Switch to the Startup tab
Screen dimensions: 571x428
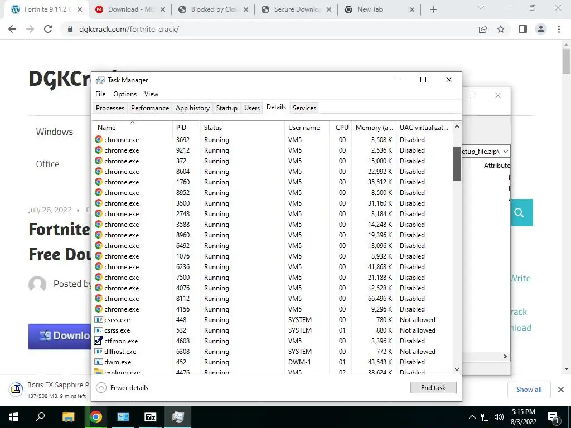coord(226,108)
